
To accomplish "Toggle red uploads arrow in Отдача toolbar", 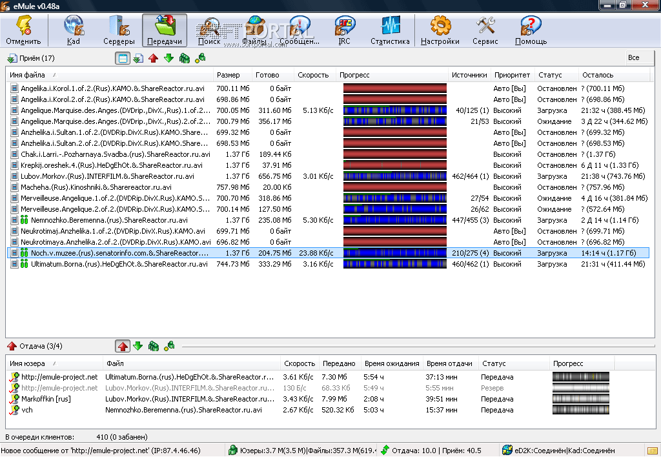I will click(123, 346).
